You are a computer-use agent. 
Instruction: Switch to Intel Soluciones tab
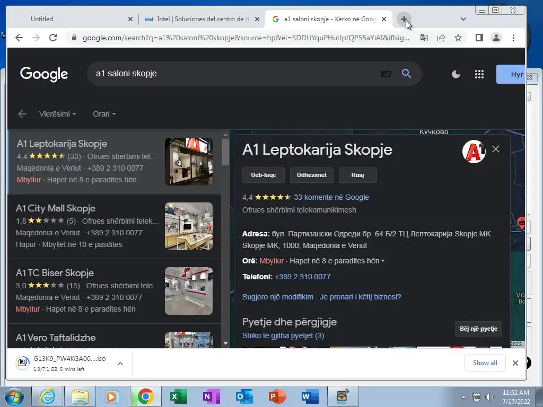tap(202, 19)
